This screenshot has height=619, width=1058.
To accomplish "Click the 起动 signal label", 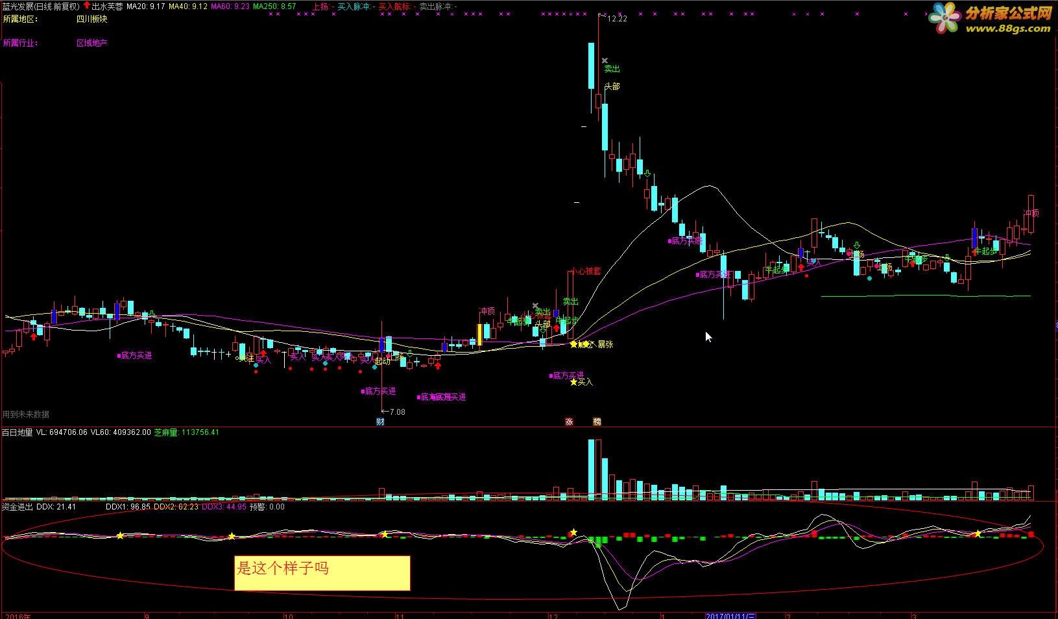I will tap(383, 361).
